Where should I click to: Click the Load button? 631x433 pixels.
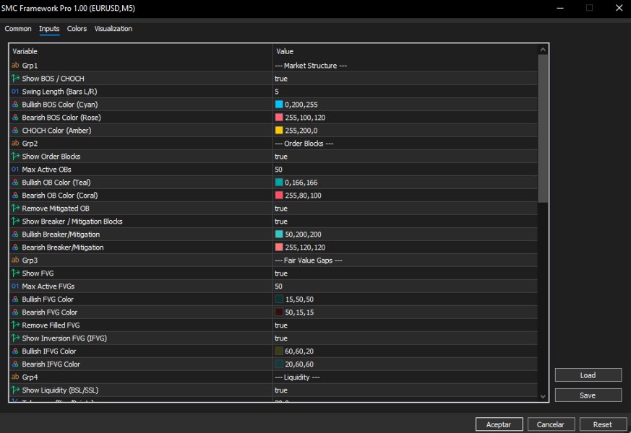(588, 375)
